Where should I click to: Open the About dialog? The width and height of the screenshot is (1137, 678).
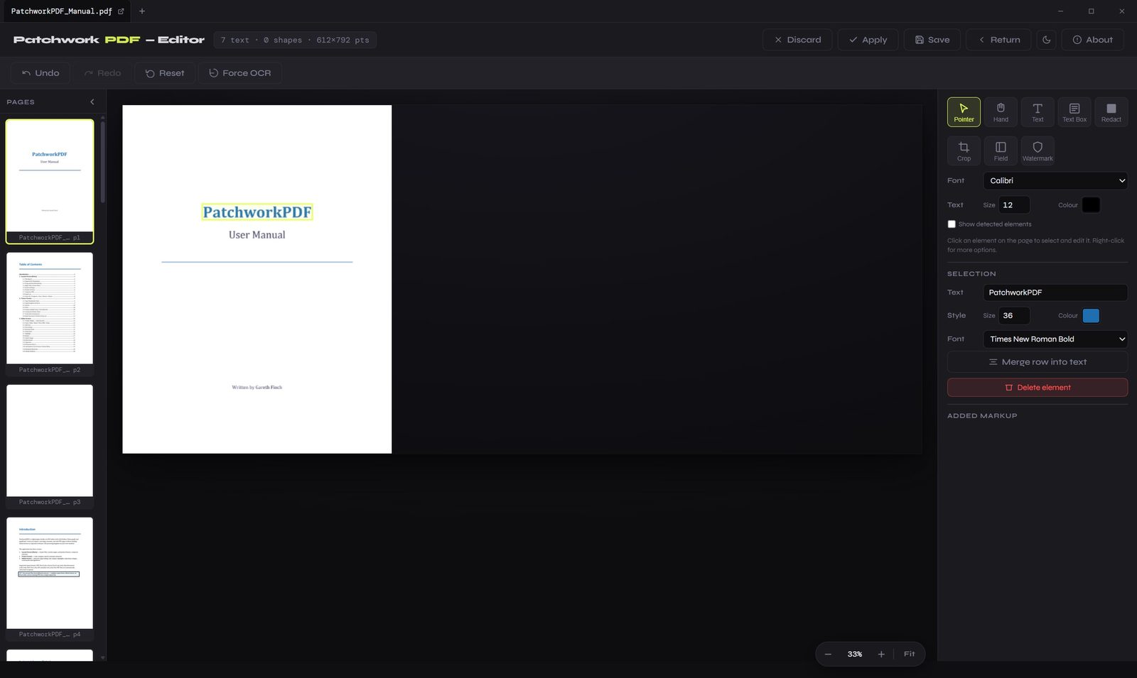click(x=1092, y=40)
